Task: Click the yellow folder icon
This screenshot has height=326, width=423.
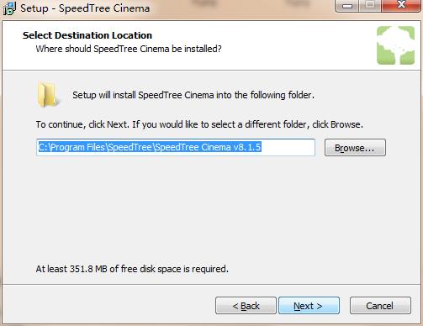Action: (x=48, y=95)
